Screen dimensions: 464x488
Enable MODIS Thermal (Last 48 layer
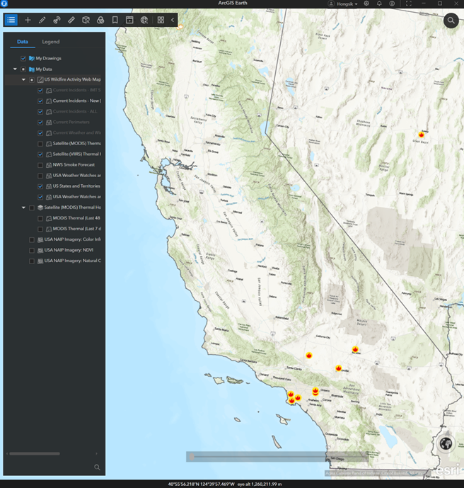(40, 218)
